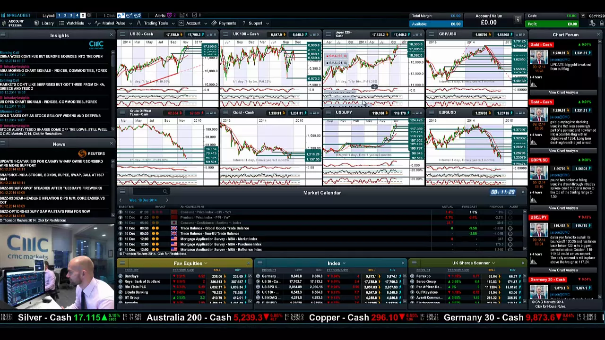The height and width of the screenshot is (340, 605).
Task: Switch to layout 4
Action: pyautogui.click(x=77, y=16)
